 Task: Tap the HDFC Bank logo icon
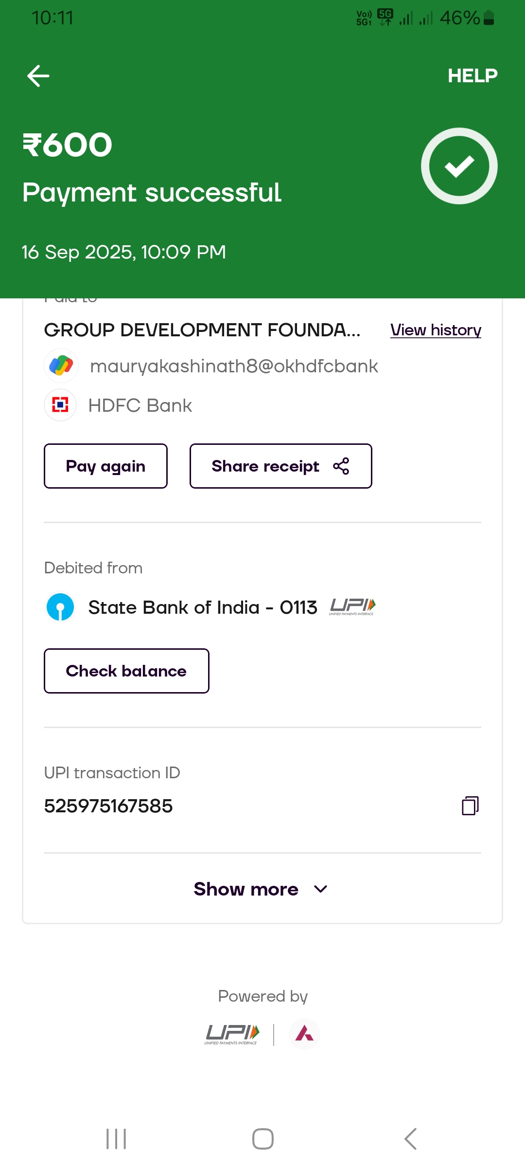click(x=60, y=405)
